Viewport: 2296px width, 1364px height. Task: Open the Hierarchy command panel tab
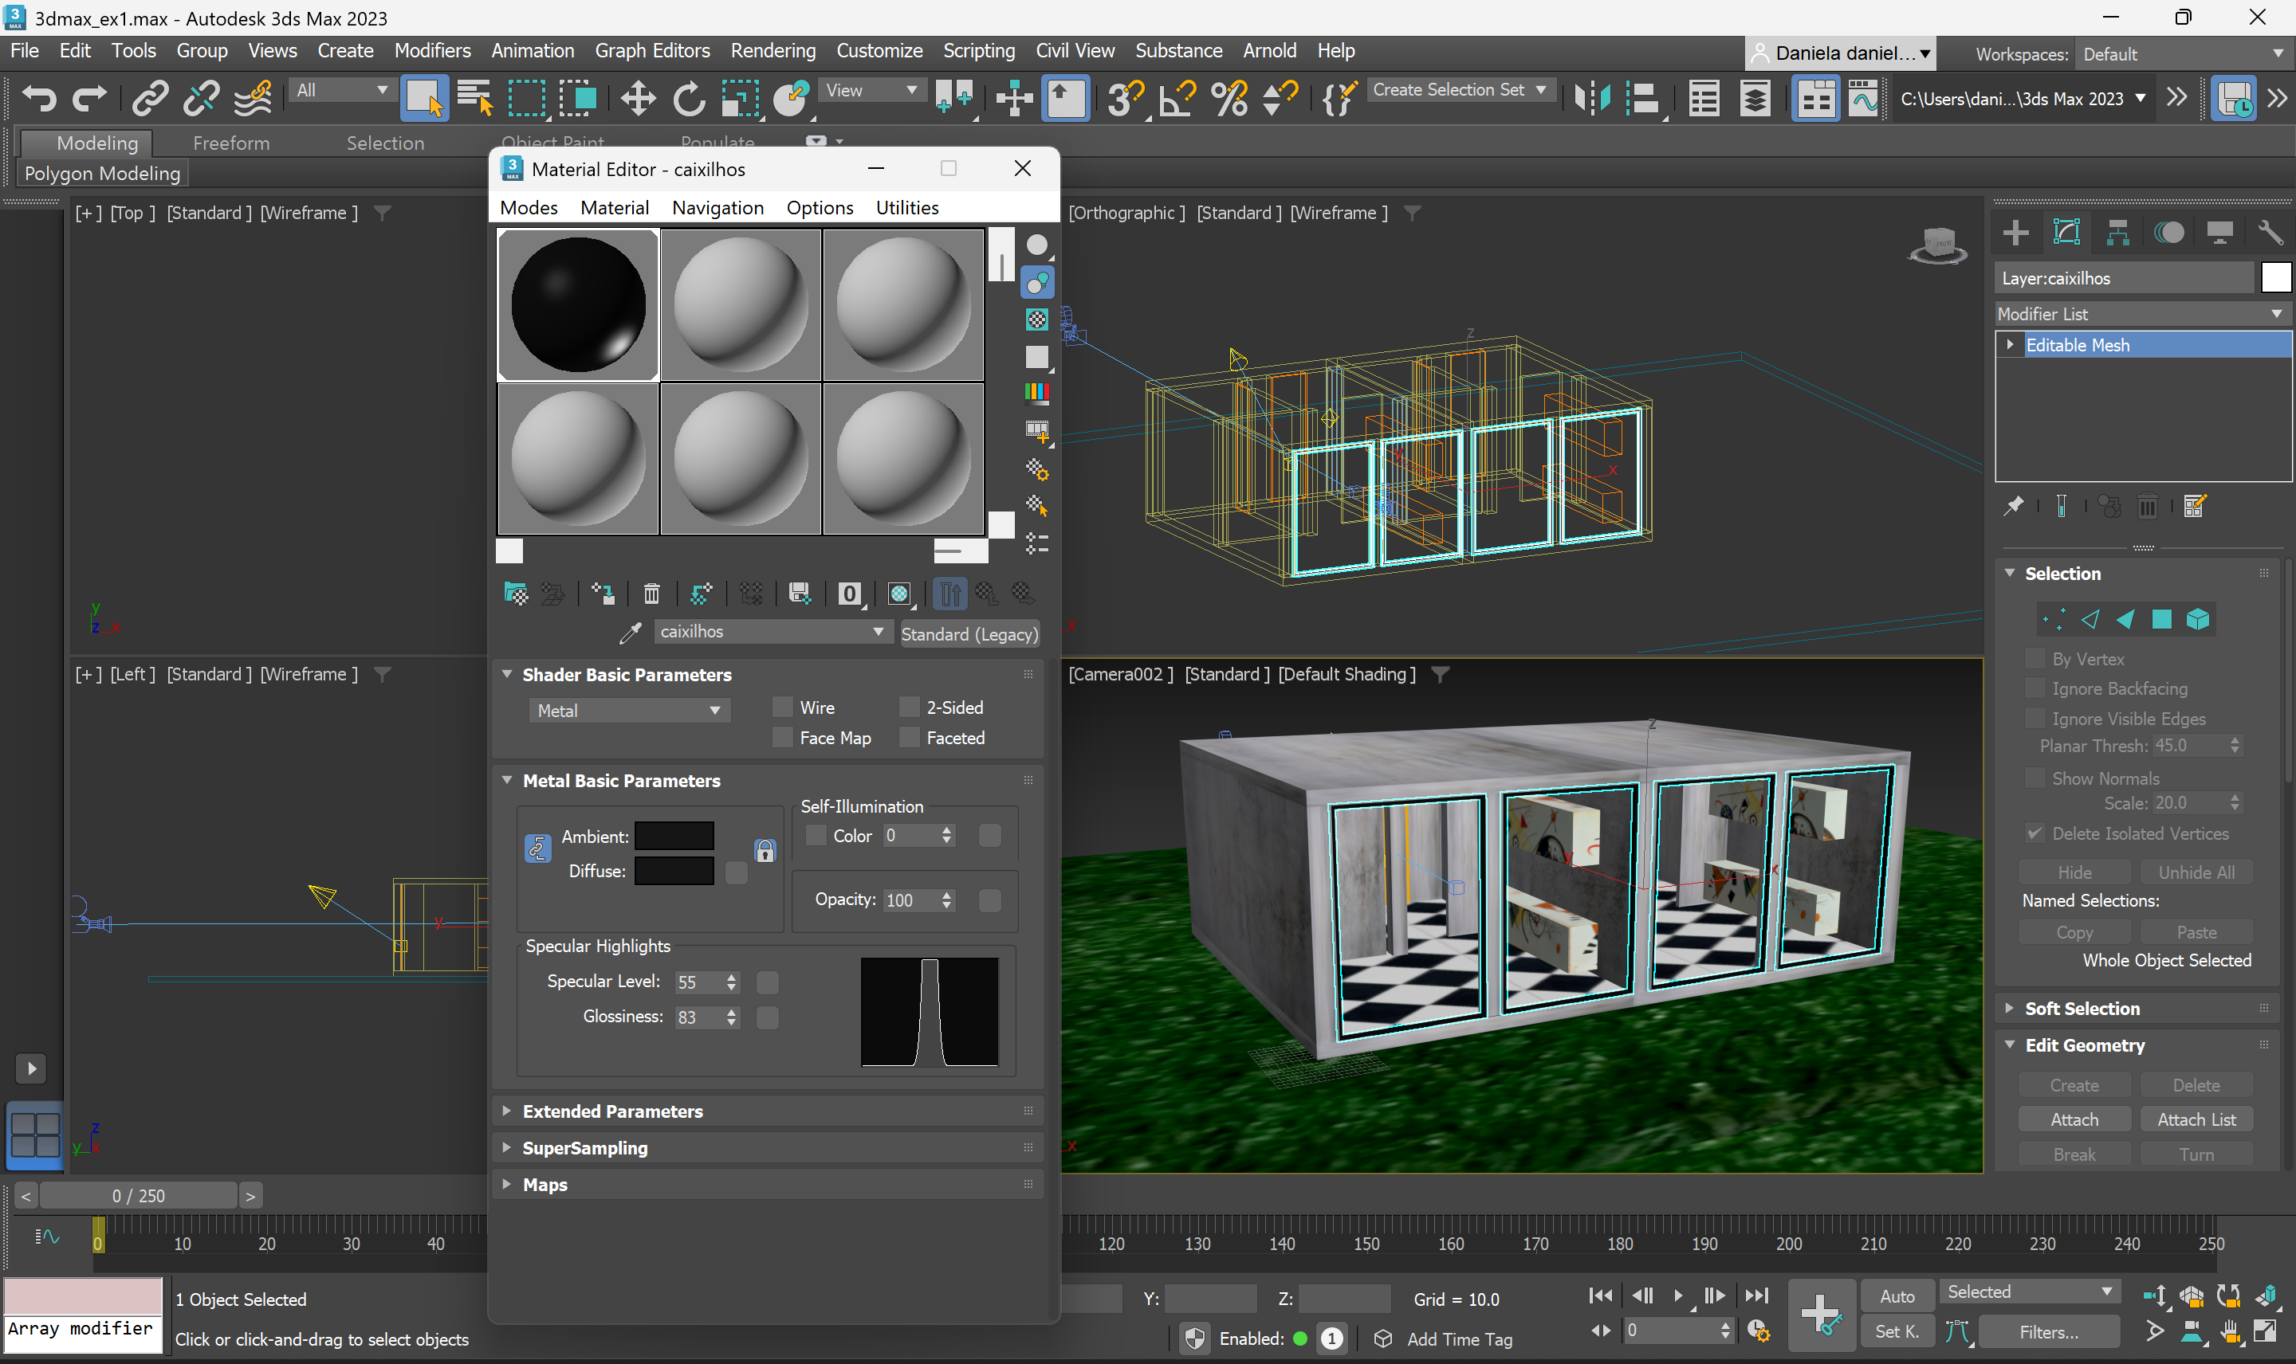click(2117, 233)
